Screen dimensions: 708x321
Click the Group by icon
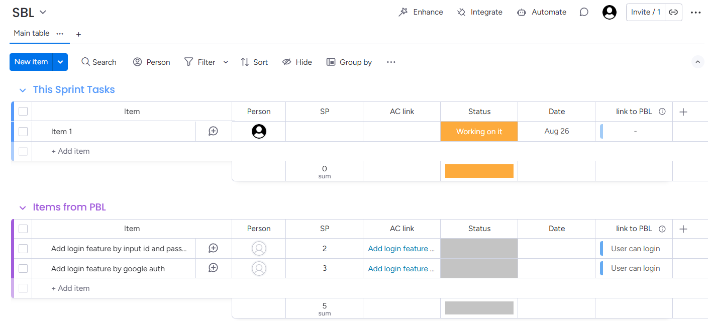coord(331,62)
